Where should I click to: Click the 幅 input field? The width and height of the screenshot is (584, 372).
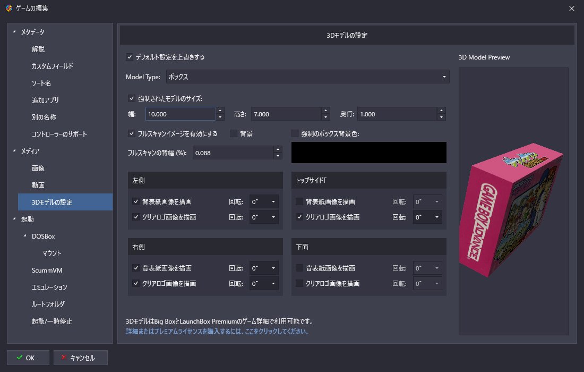pyautogui.click(x=181, y=114)
